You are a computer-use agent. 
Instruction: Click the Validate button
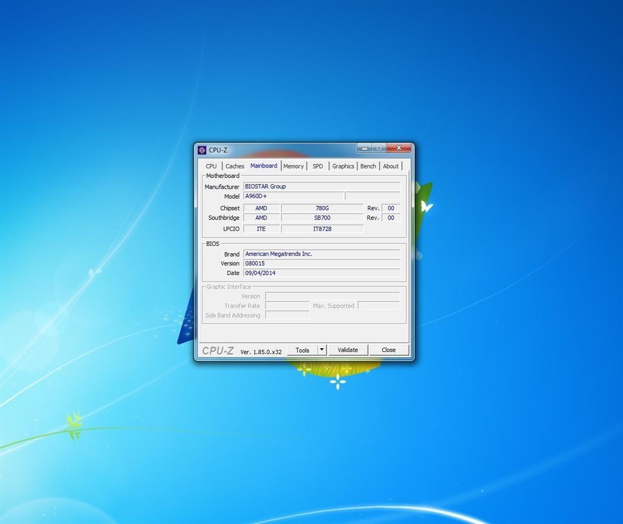(x=348, y=350)
